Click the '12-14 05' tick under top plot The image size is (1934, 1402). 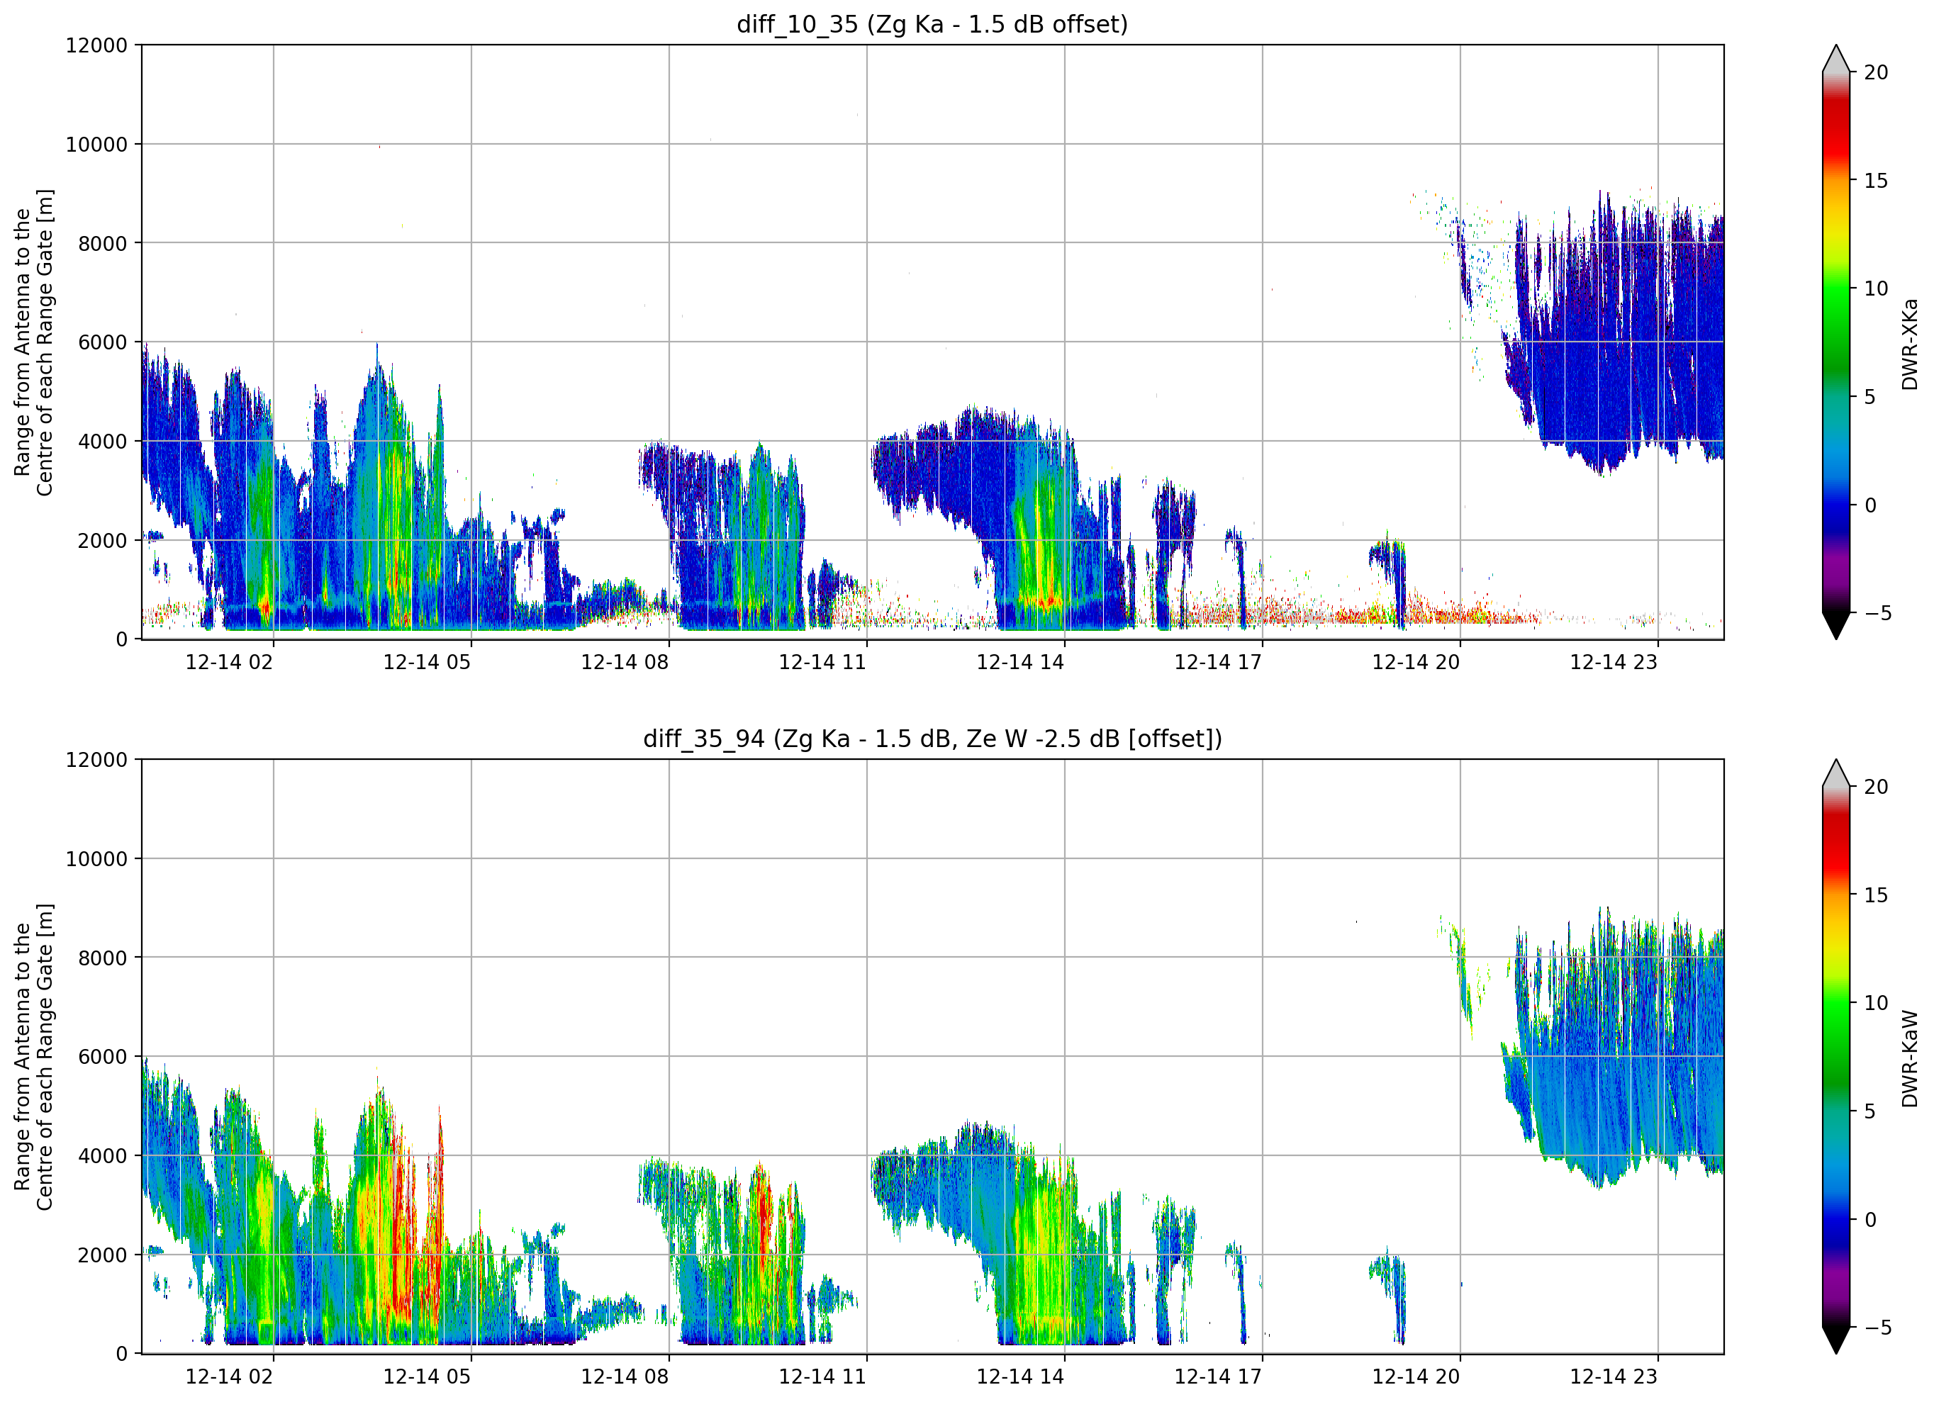427,663
